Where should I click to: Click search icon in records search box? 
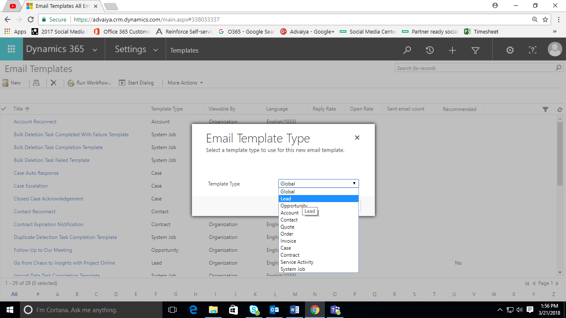click(x=559, y=68)
